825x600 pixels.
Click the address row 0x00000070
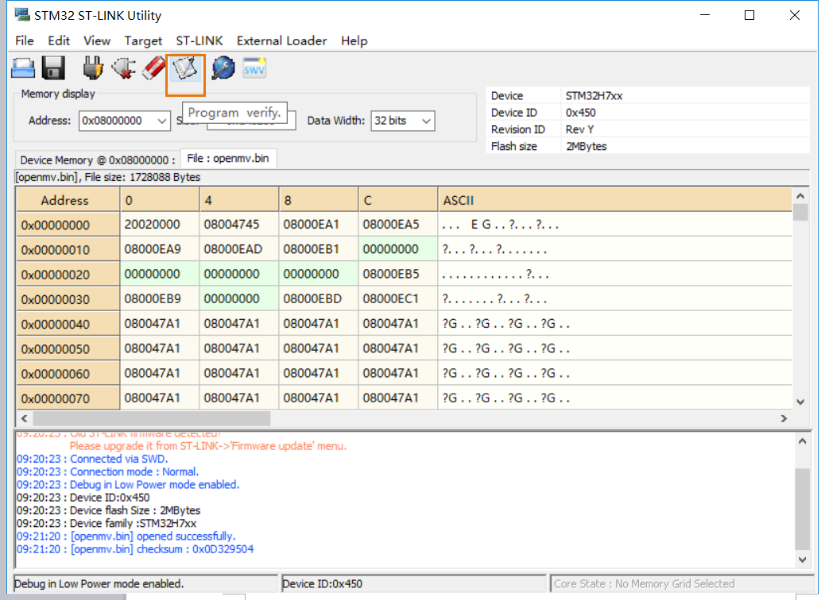tap(68, 398)
